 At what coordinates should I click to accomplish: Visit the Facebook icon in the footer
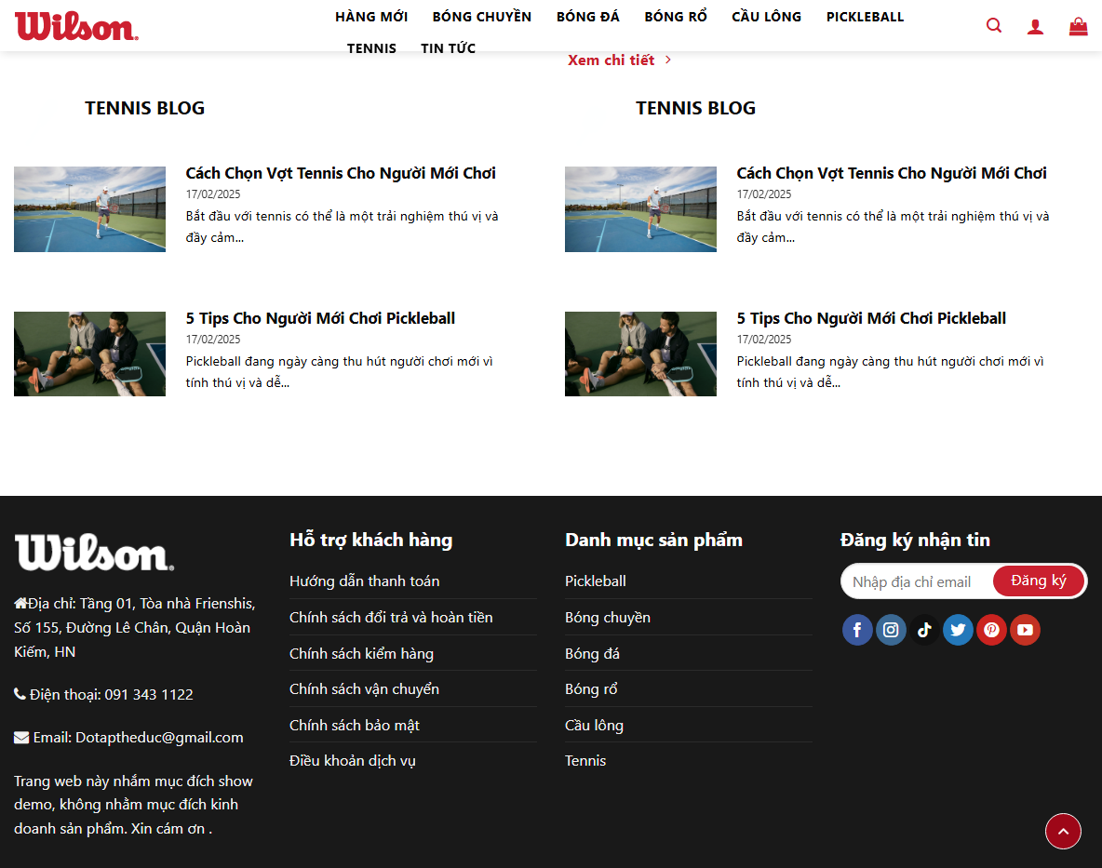(x=857, y=630)
